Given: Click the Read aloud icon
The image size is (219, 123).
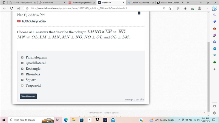Looking at the screenshot, I should (x=164, y=8).
